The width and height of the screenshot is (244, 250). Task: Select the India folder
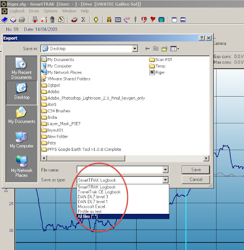(49, 117)
